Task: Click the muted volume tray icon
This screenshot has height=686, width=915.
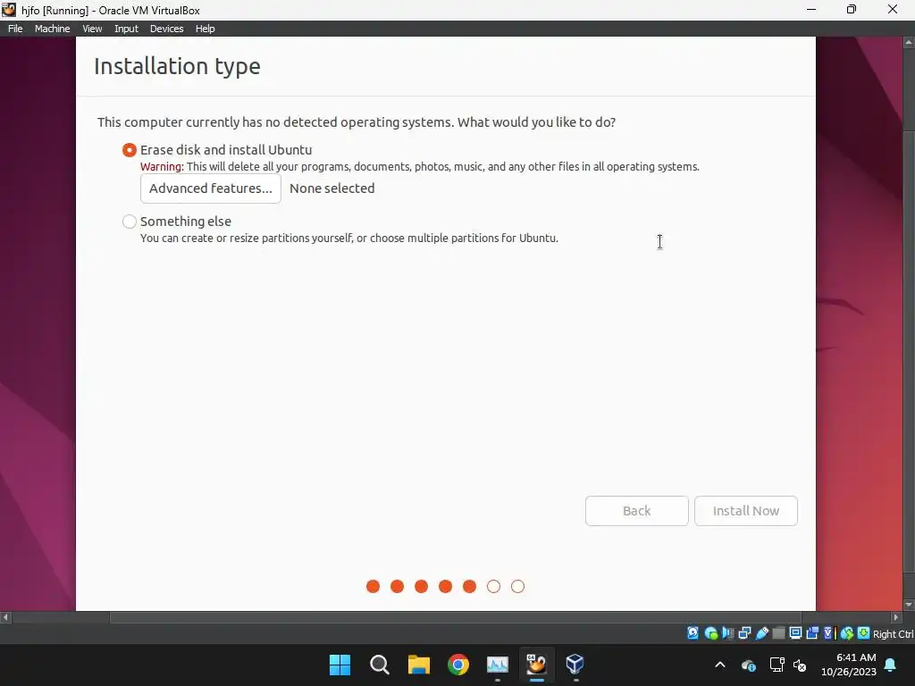Action: point(800,665)
